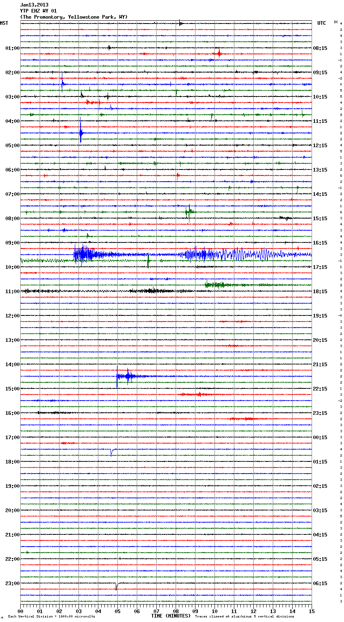Select the 08:00 MST row label
Image resolution: width=344 pixels, height=622 pixels.
pos(13,219)
